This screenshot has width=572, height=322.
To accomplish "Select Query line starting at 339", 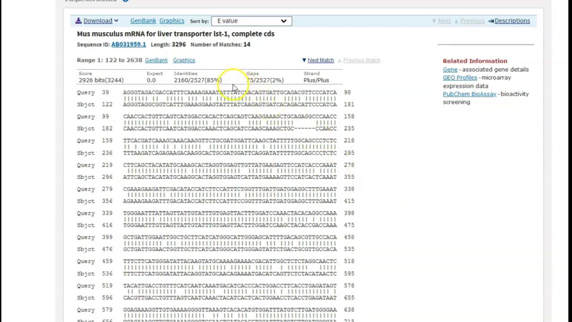I will coord(215,213).
